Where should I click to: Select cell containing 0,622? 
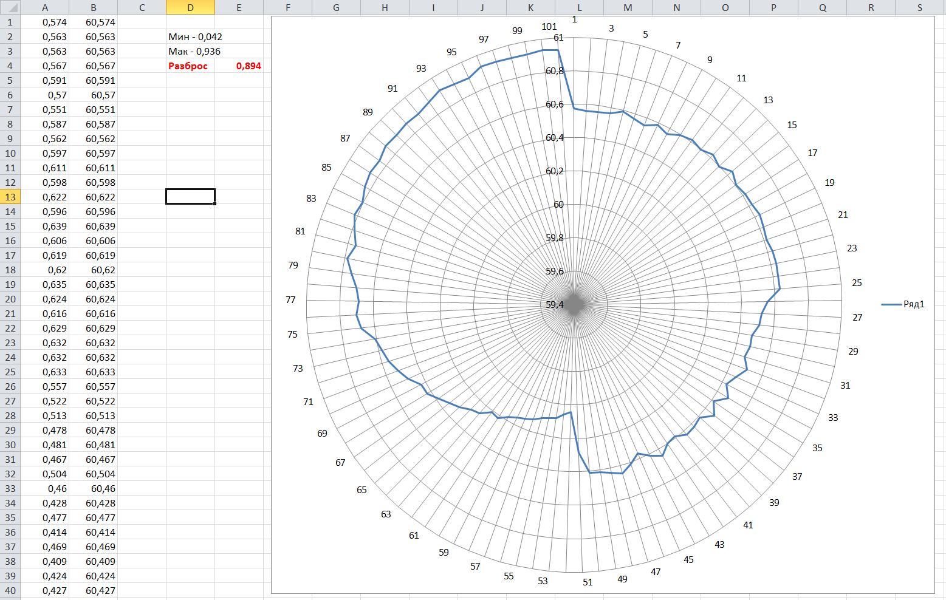(x=45, y=197)
